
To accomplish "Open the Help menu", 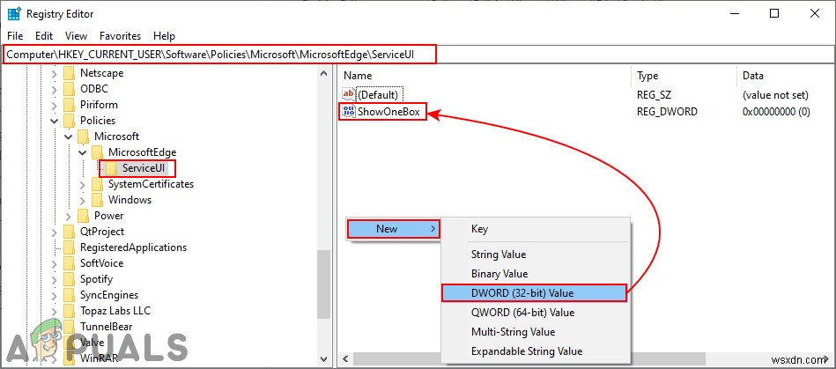I will (164, 36).
